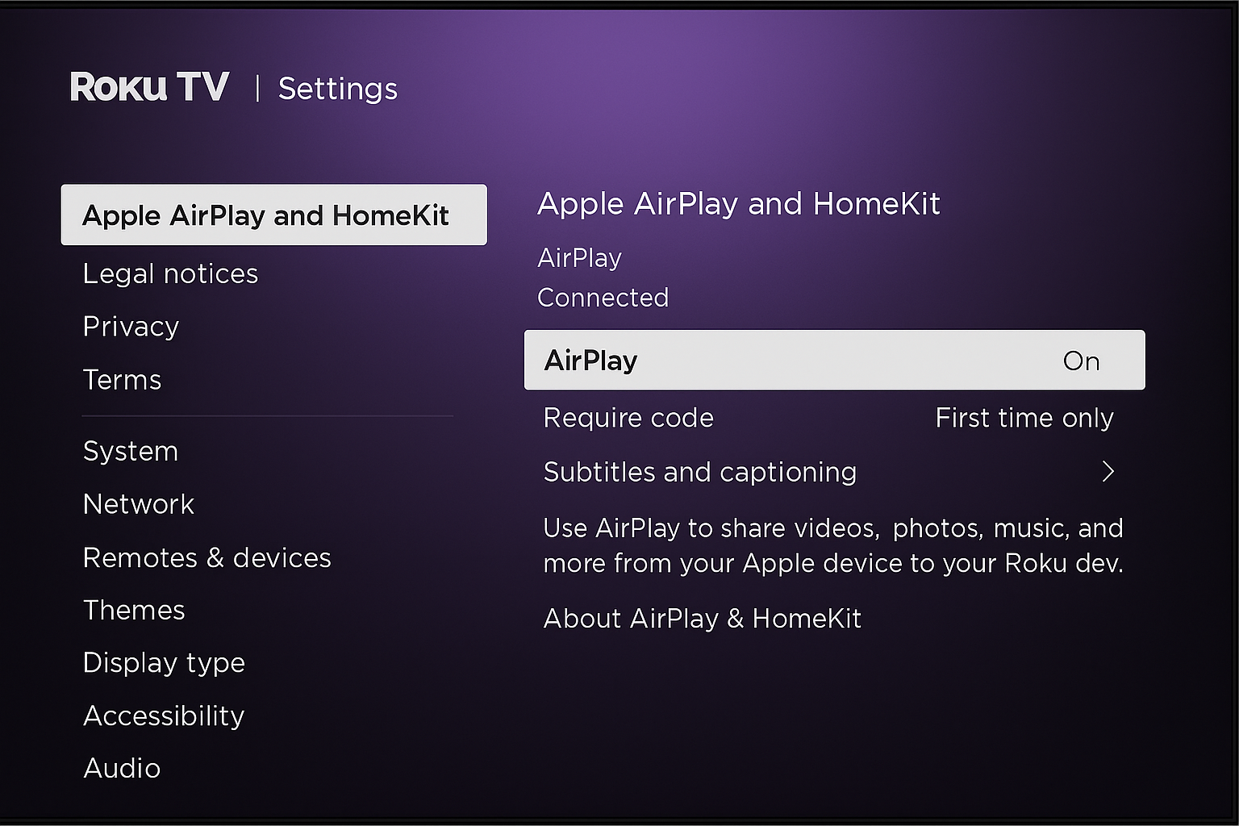Change Require code from First time only
Image resolution: width=1239 pixels, height=826 pixels.
pyautogui.click(x=1024, y=418)
